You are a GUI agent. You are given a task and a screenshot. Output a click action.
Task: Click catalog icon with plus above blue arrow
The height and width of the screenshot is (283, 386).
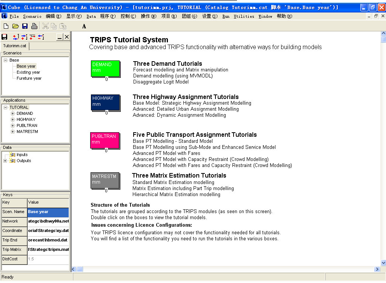click(x=16, y=37)
